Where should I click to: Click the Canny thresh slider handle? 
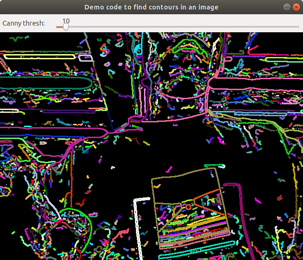[x=66, y=27]
